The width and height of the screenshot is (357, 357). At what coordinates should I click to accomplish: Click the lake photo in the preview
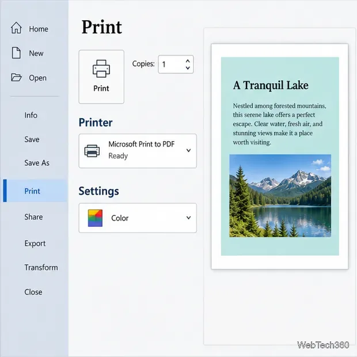coord(280,196)
